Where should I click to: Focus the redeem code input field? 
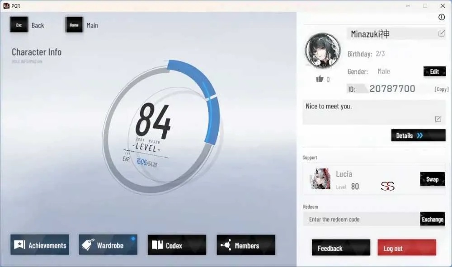(362, 220)
